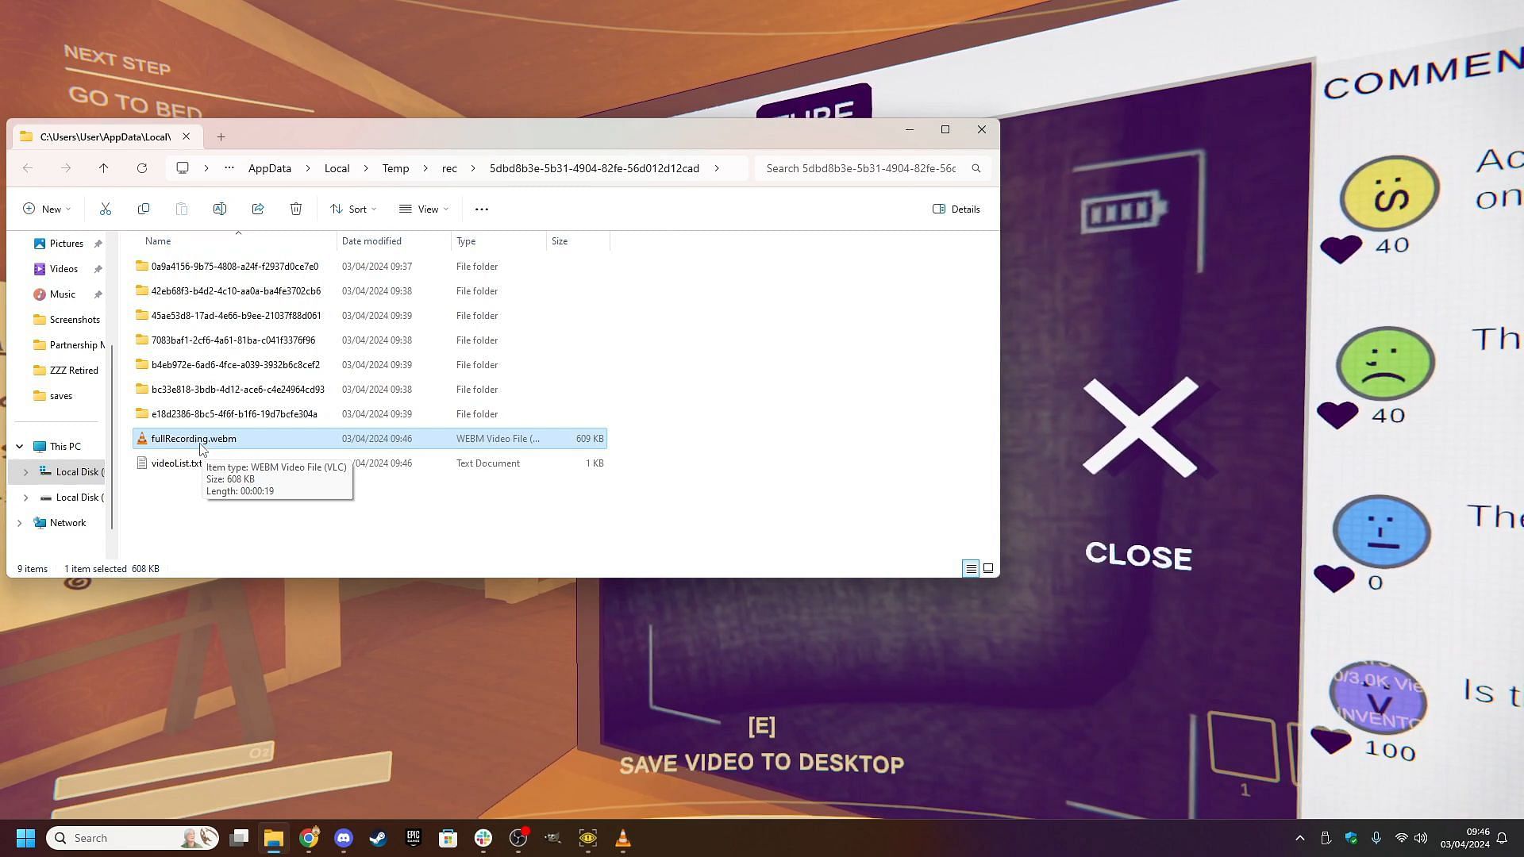
Task: Expand the Local Disk tree item
Action: (25, 472)
